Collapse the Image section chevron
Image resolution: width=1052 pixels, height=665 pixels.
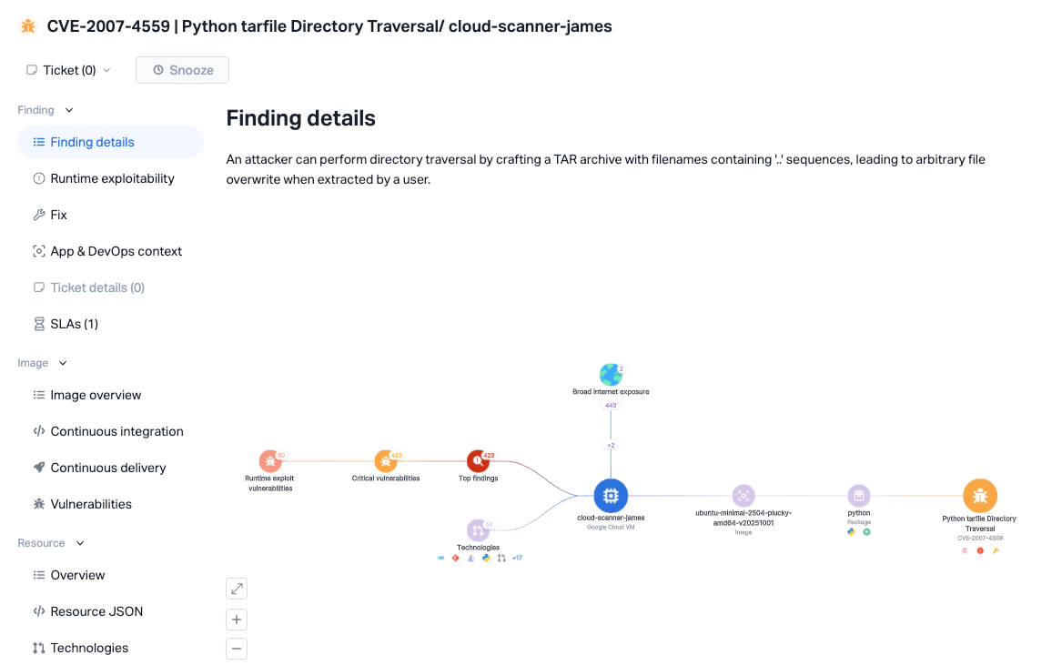tap(63, 363)
